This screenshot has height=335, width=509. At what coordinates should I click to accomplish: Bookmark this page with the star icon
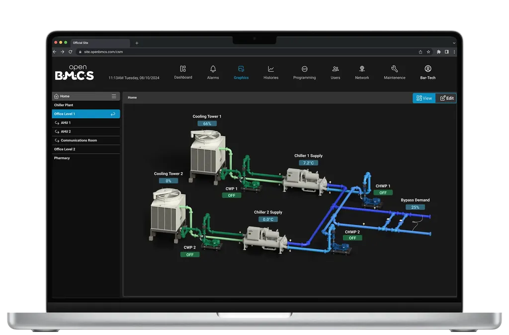pyautogui.click(x=428, y=52)
